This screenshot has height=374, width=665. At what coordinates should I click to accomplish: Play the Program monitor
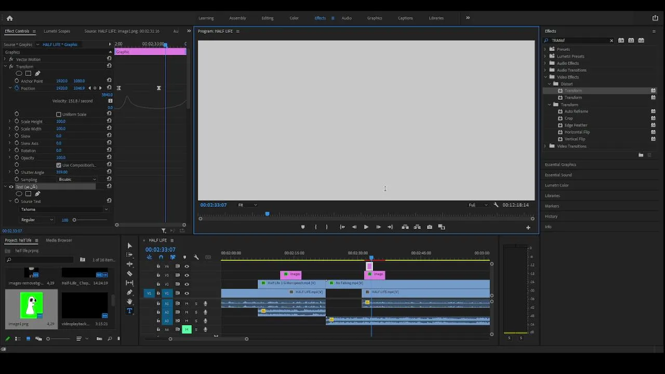[x=366, y=227]
